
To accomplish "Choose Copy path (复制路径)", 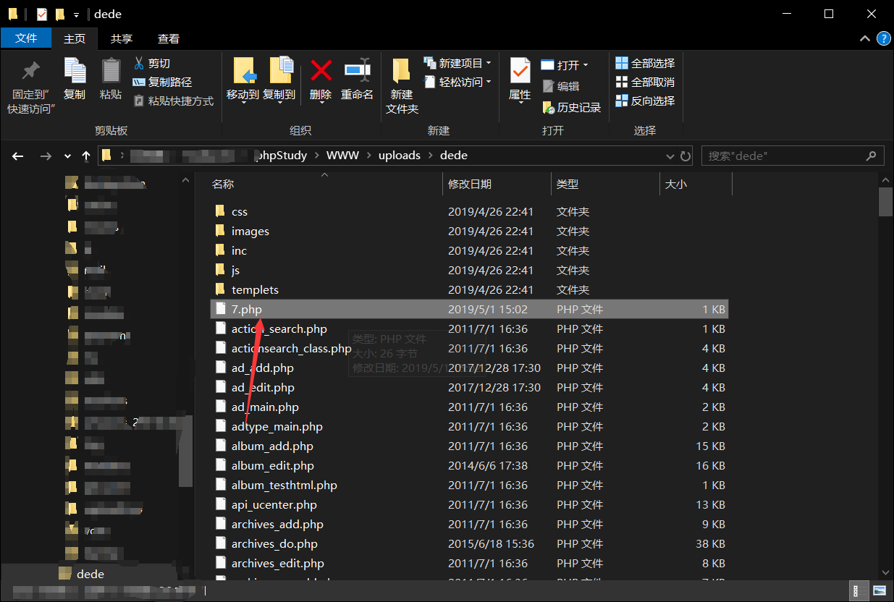I will pyautogui.click(x=162, y=82).
